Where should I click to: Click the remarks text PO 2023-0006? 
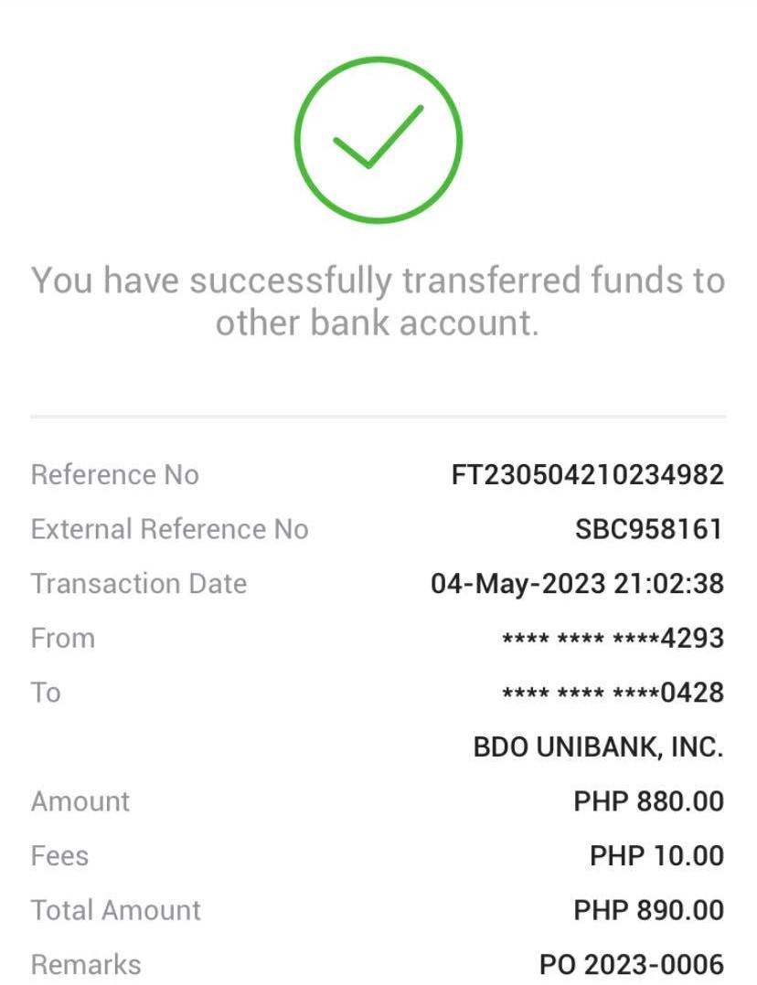click(x=631, y=964)
